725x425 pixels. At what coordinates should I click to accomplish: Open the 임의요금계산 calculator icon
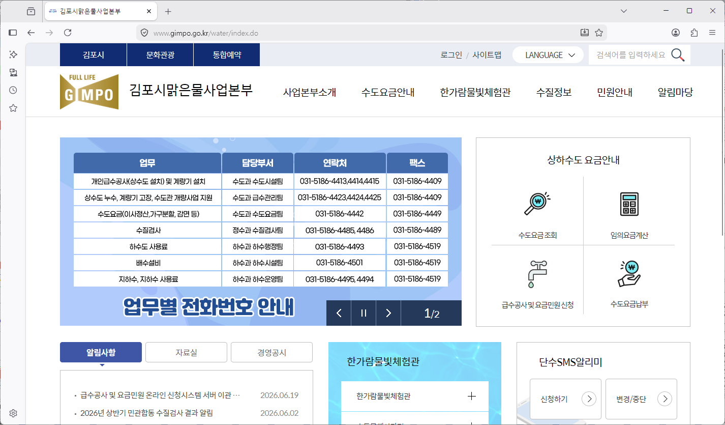point(629,204)
